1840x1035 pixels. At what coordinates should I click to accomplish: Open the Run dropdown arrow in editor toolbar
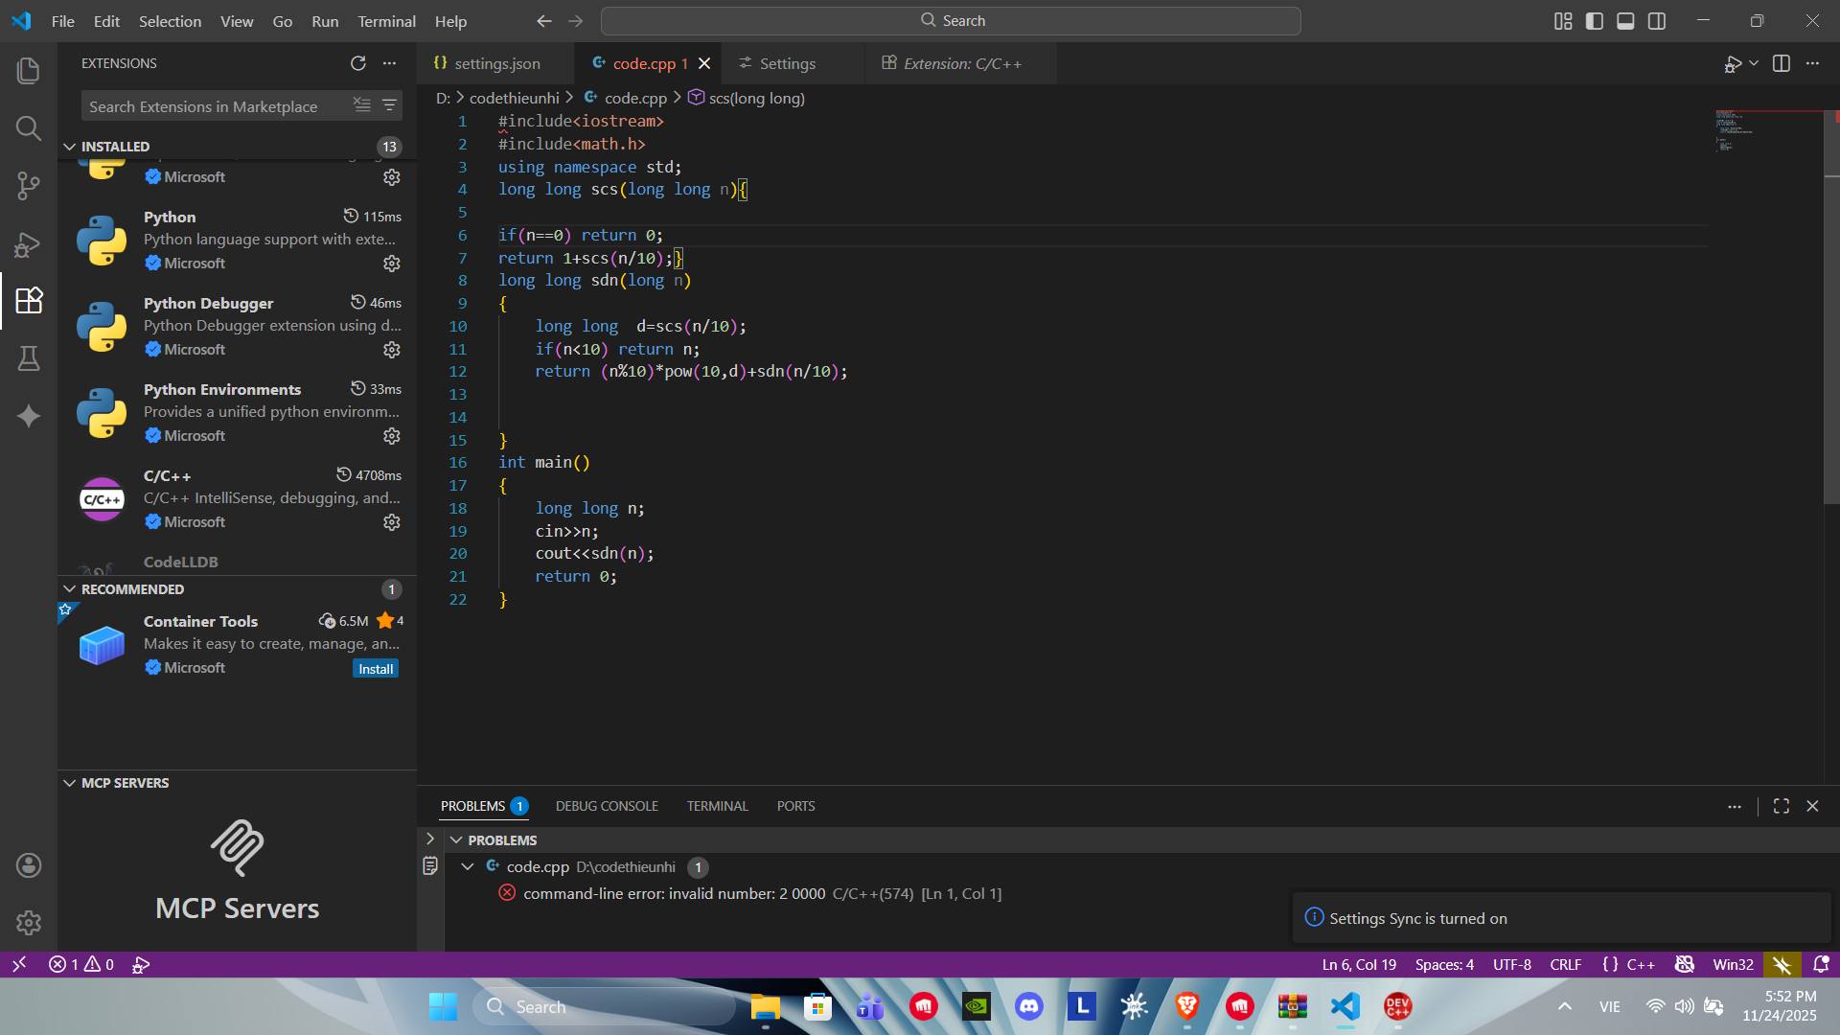pyautogui.click(x=1754, y=63)
